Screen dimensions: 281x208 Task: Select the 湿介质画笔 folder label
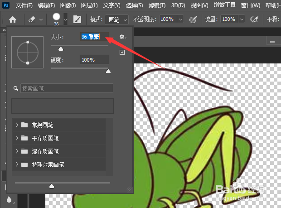[45, 151]
